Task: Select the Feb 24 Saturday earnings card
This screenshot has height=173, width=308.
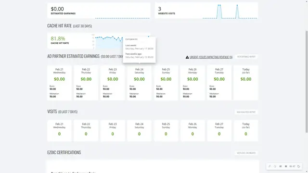Action: [139, 83]
